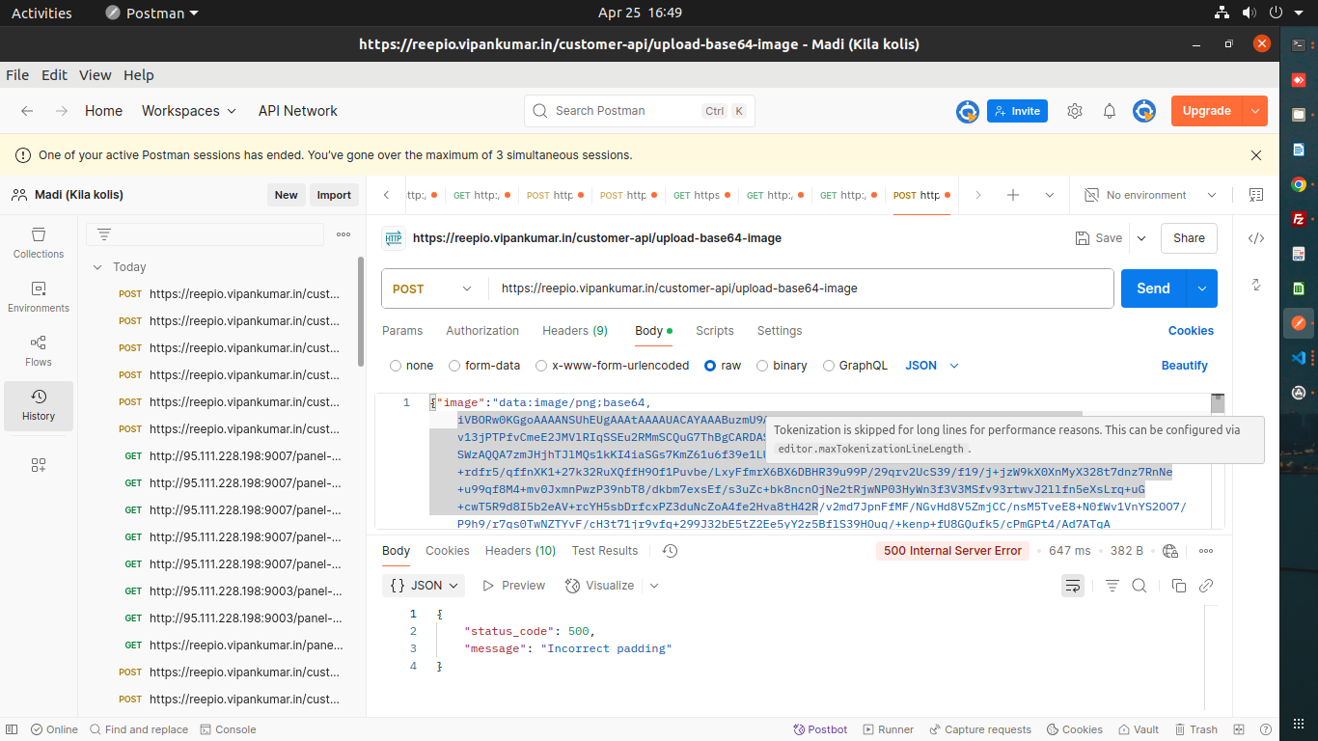Collapse the Today history group
This screenshot has width=1318, height=741.
tap(97, 267)
